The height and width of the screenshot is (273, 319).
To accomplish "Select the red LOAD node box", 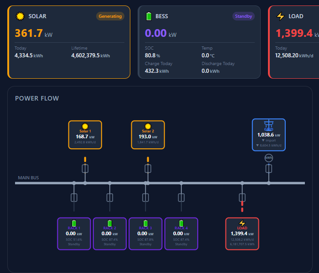I will coord(242,234).
